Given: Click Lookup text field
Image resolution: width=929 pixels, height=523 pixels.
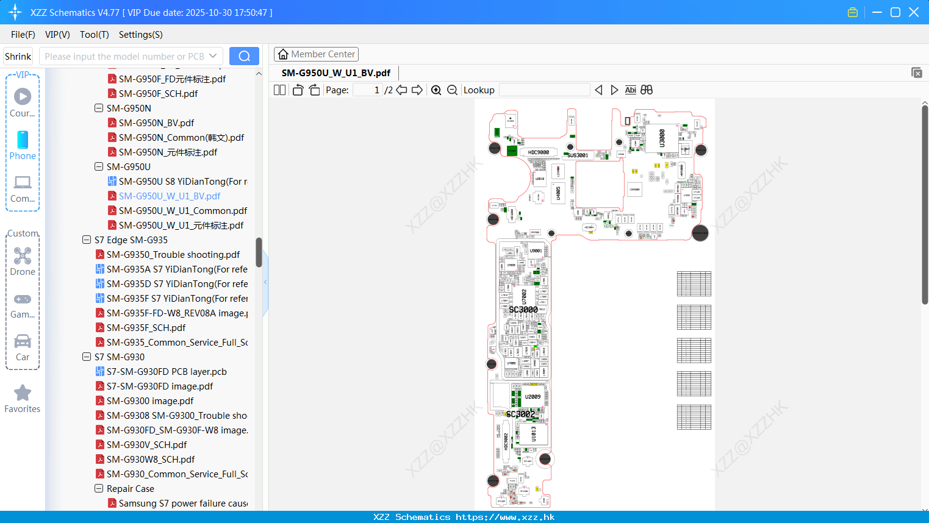Looking at the screenshot, I should 544,90.
